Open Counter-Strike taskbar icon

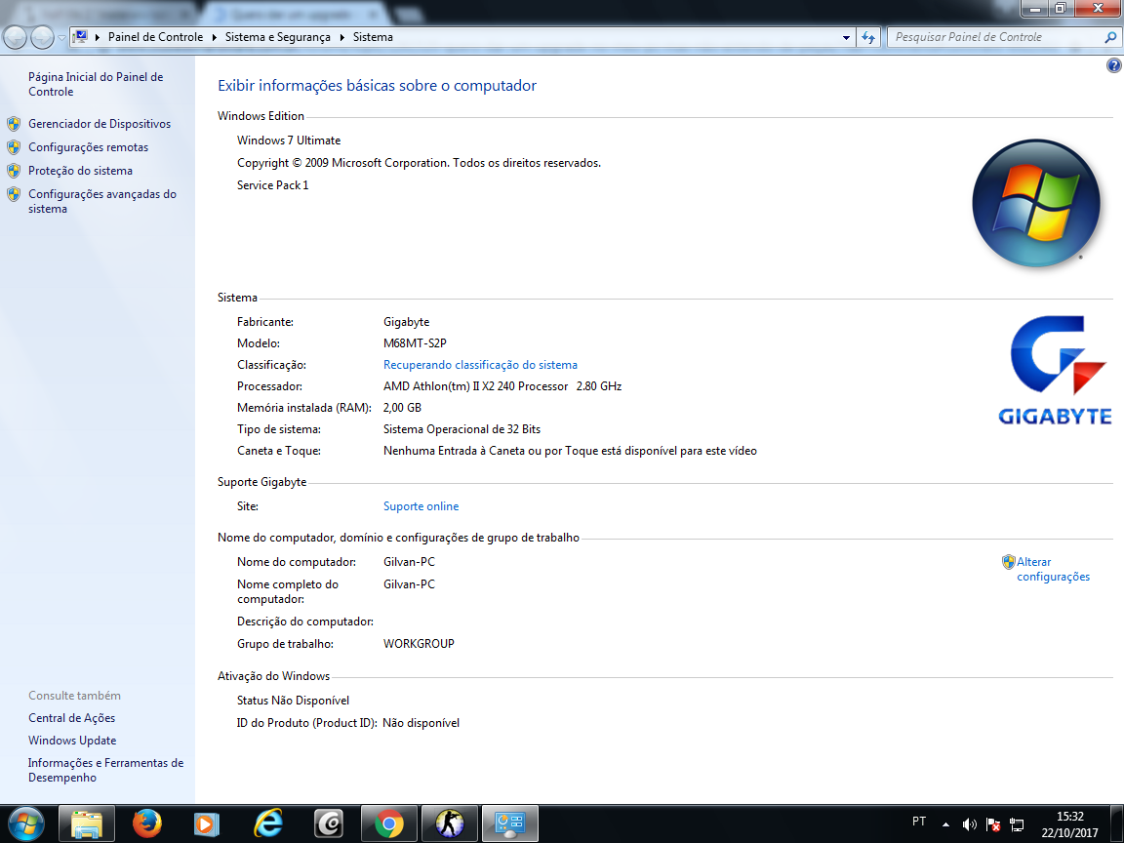point(450,823)
